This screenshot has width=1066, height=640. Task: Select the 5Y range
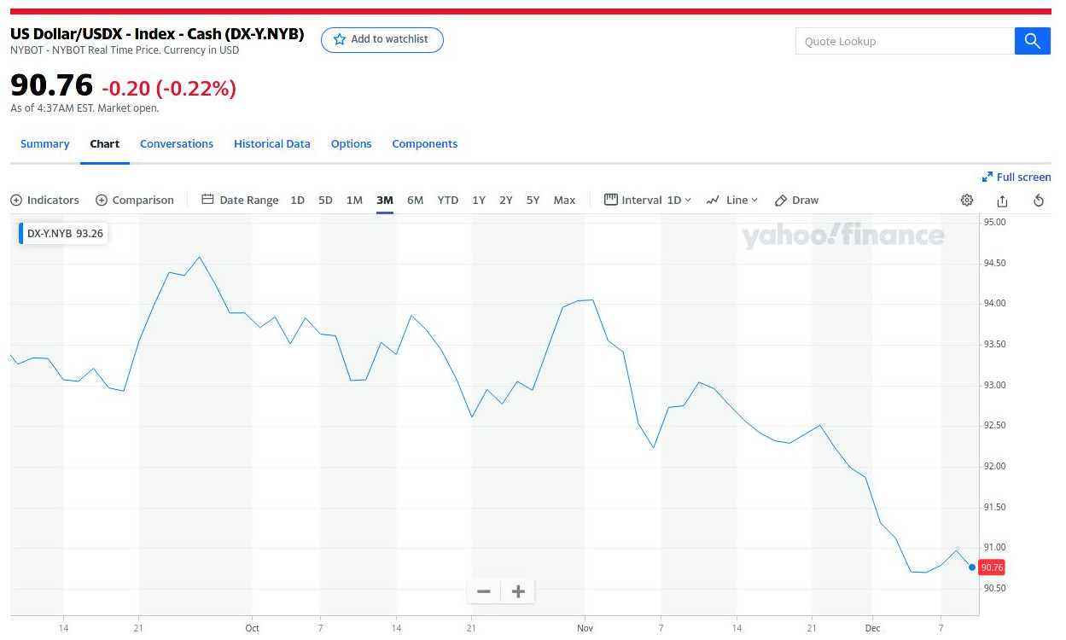pyautogui.click(x=533, y=200)
